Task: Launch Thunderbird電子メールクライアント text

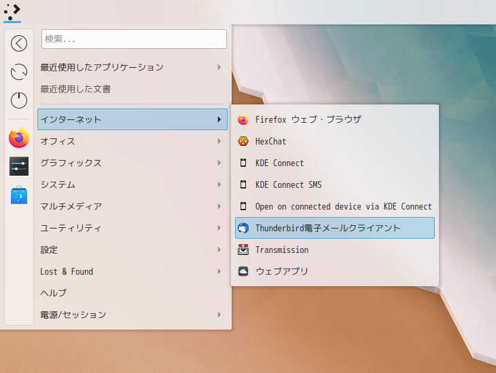Action: click(327, 228)
